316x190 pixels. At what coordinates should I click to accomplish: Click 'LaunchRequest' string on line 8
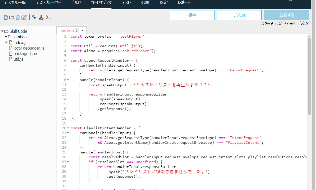click(244, 70)
